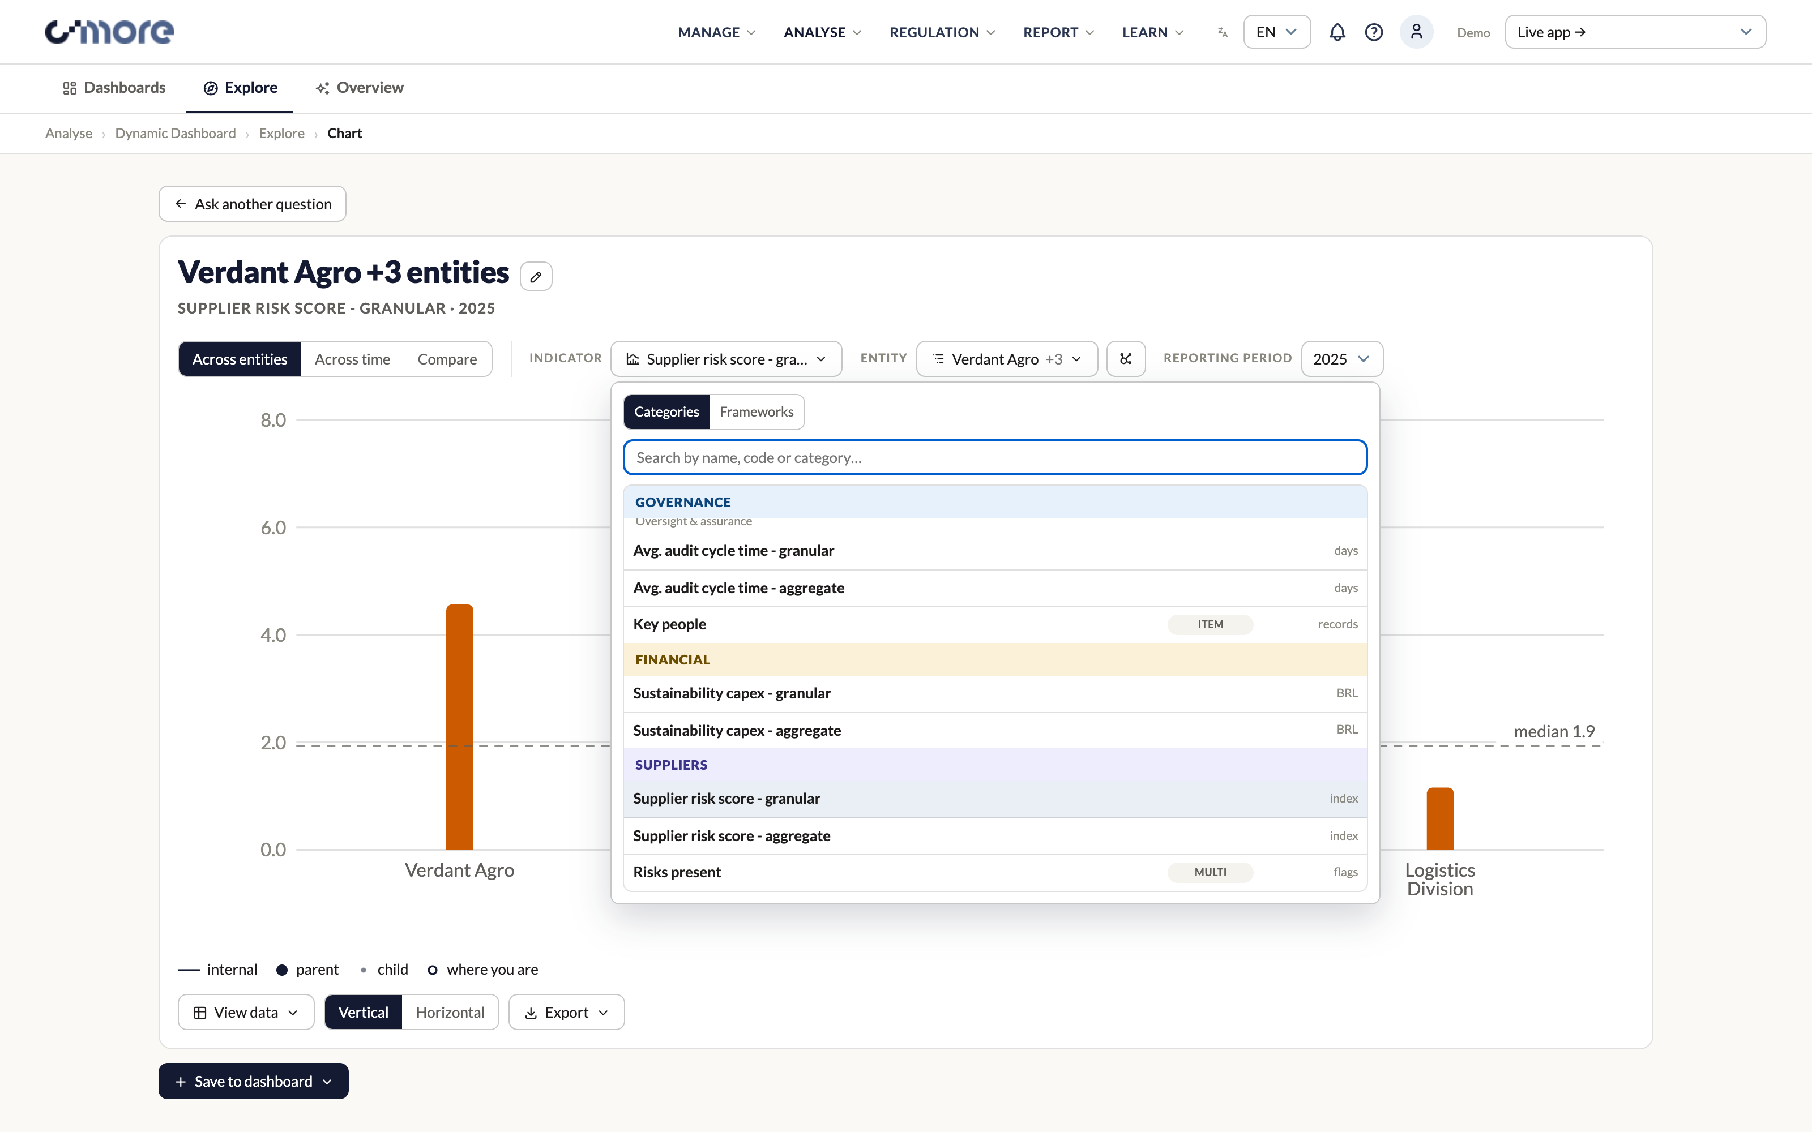Click Ask another question button
Viewport: 1812px width, 1132px height.
click(x=253, y=204)
